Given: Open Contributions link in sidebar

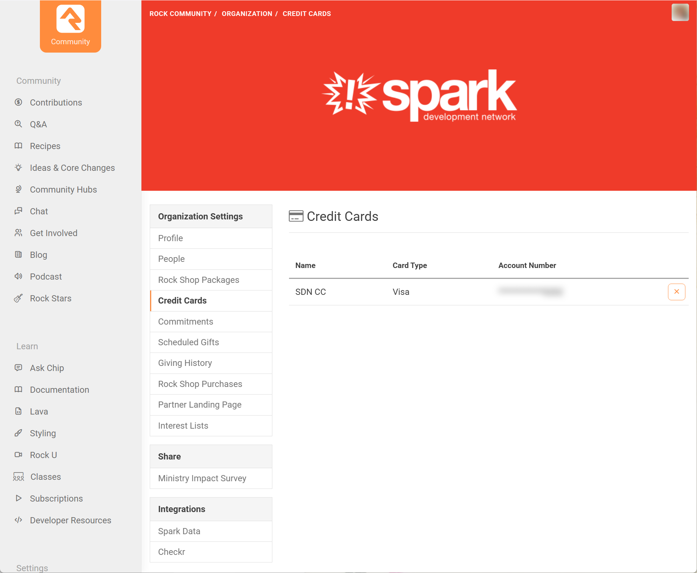Looking at the screenshot, I should point(56,103).
